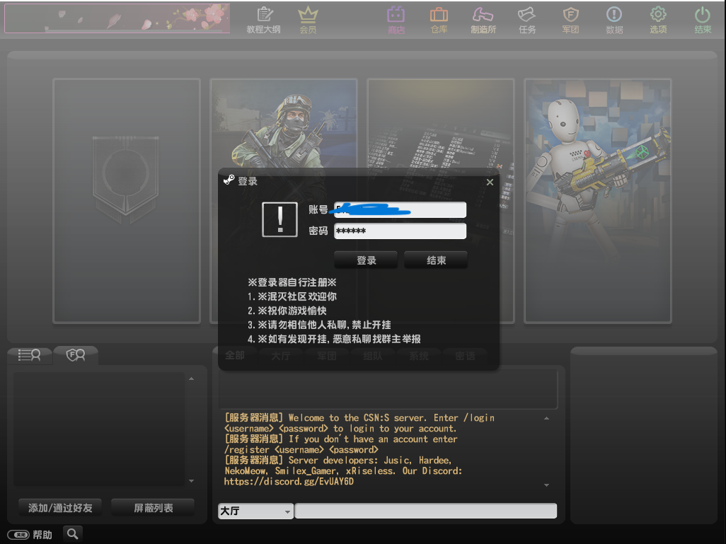Click the exclamation mark warning icon
This screenshot has height=544, width=726.
click(280, 219)
